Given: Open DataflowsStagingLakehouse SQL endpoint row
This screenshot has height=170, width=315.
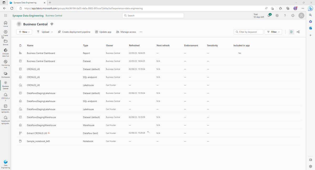Looking at the screenshot, I should pyautogui.click(x=41, y=101).
